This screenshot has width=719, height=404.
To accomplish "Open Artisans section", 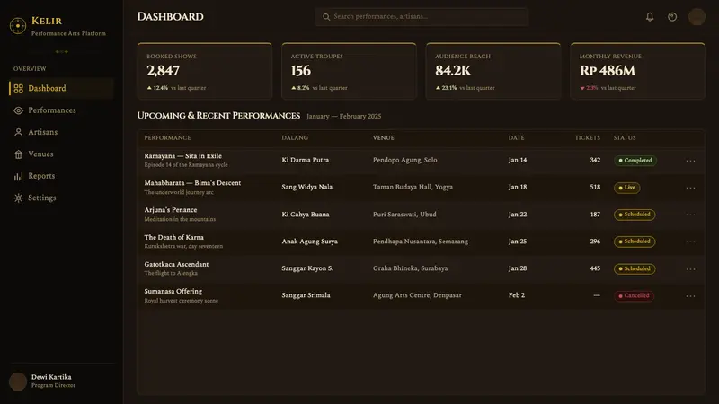I will click(61, 132).
